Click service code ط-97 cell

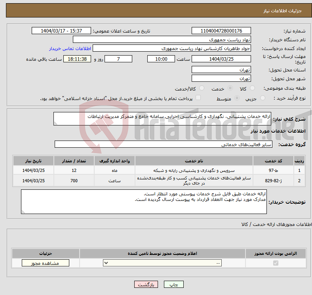(x=274, y=170)
